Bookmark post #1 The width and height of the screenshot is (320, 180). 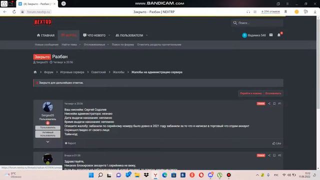[274, 103]
